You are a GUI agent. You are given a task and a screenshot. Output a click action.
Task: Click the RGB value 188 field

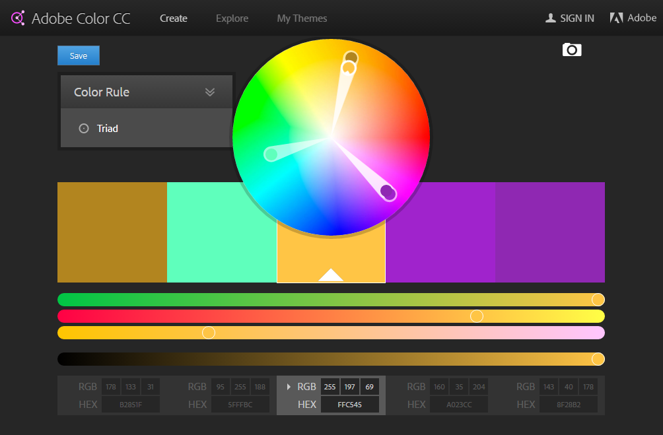click(x=260, y=387)
